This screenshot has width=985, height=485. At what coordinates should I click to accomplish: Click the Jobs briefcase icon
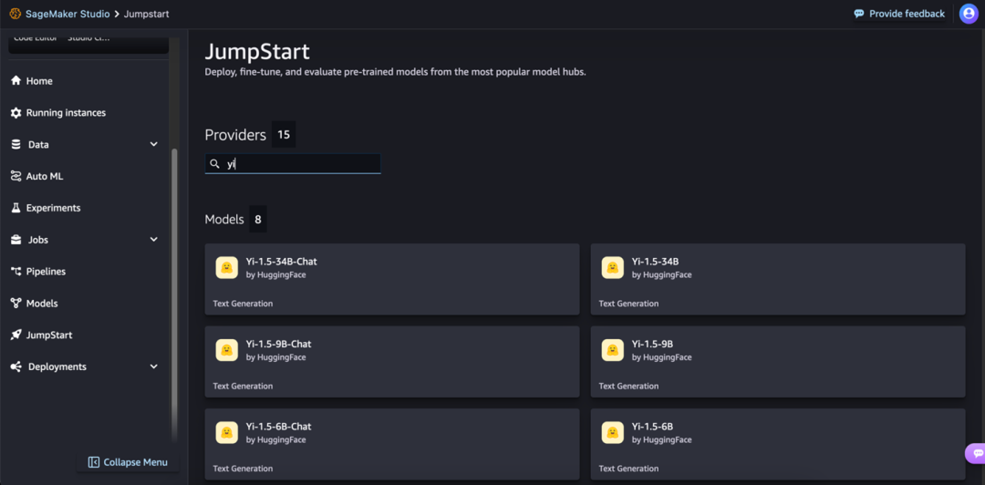[16, 240]
